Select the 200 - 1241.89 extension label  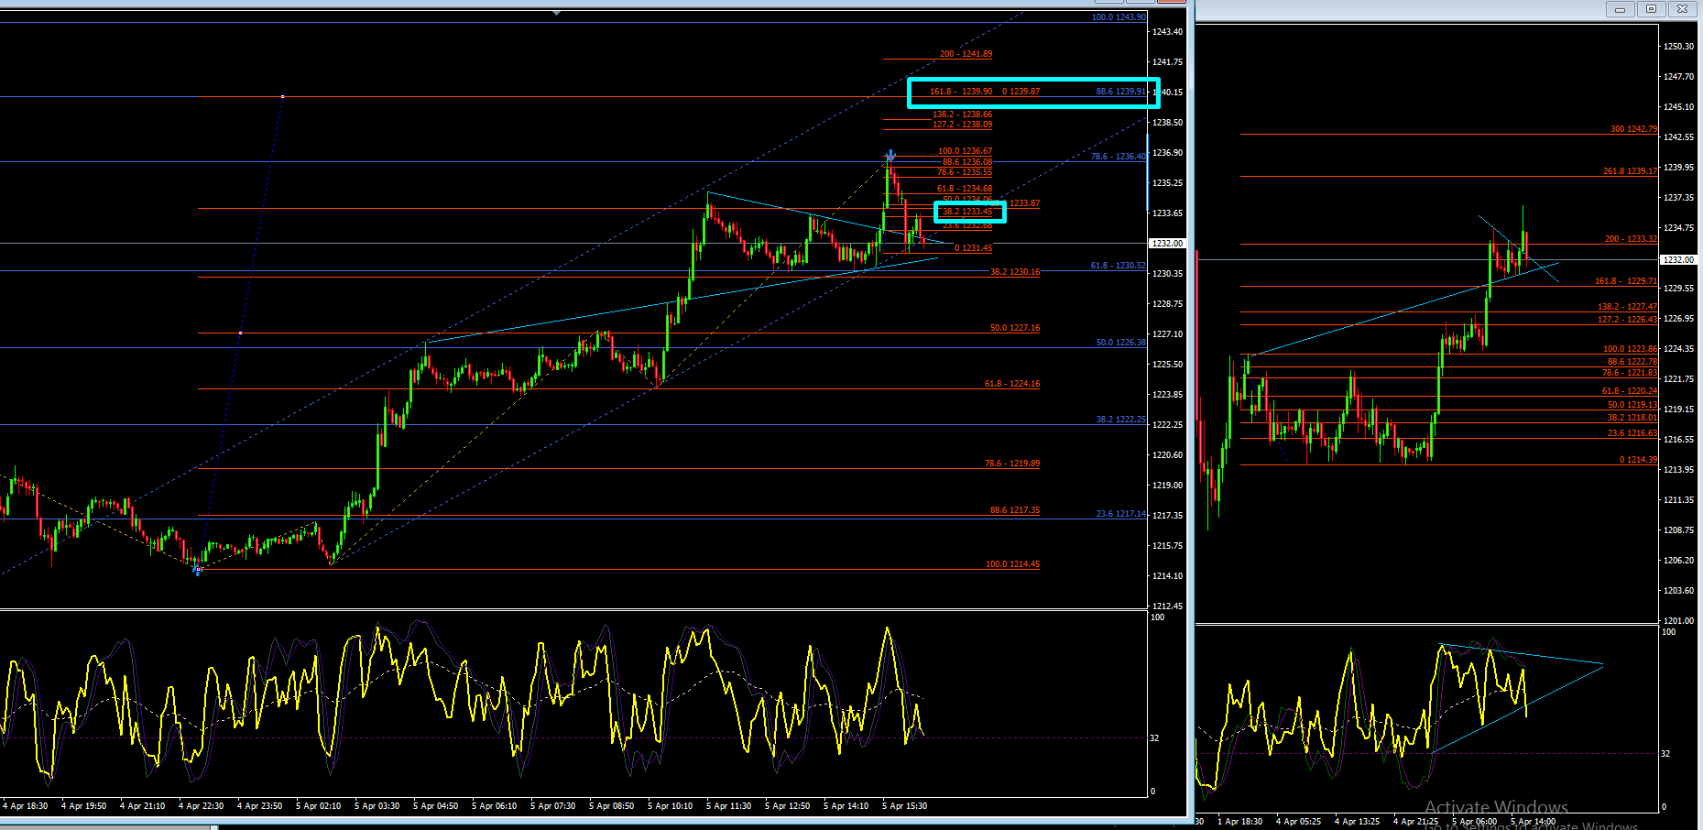[x=966, y=54]
